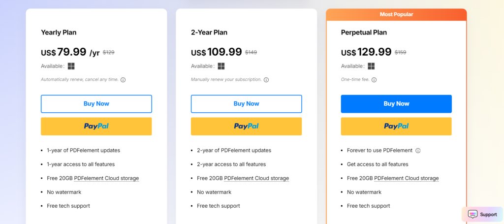This screenshot has width=504, height=224.
Task: Click the Perpetual Plan title
Action: pos(364,32)
